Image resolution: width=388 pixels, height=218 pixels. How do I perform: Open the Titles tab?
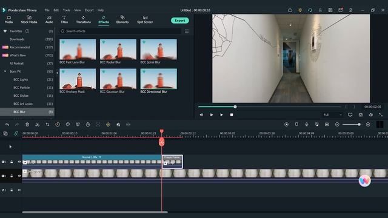[x=64, y=19]
